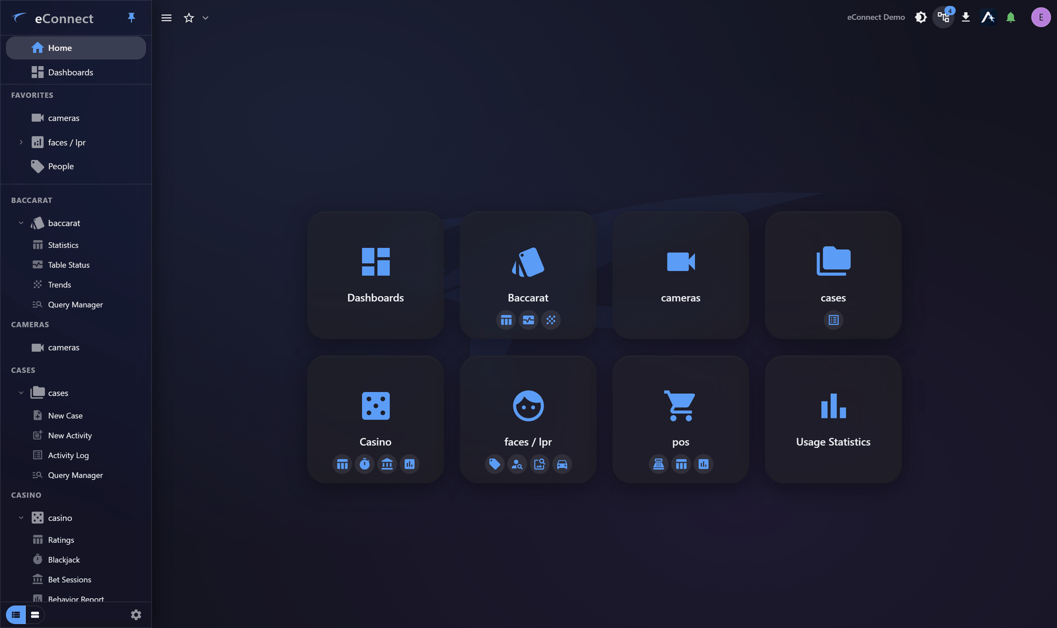Image resolution: width=1057 pixels, height=628 pixels.
Task: Click the blackjack timer icon in Casino tile
Action: click(365, 464)
